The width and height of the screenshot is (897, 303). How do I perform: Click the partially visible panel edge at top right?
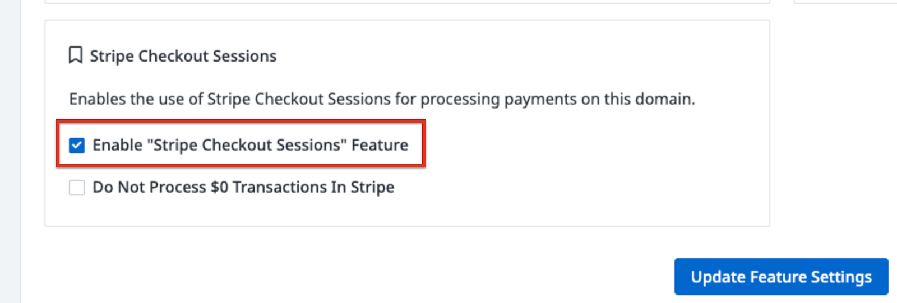(x=847, y=2)
